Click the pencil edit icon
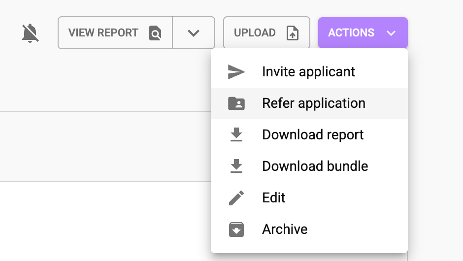The image size is (463, 261). click(x=236, y=198)
